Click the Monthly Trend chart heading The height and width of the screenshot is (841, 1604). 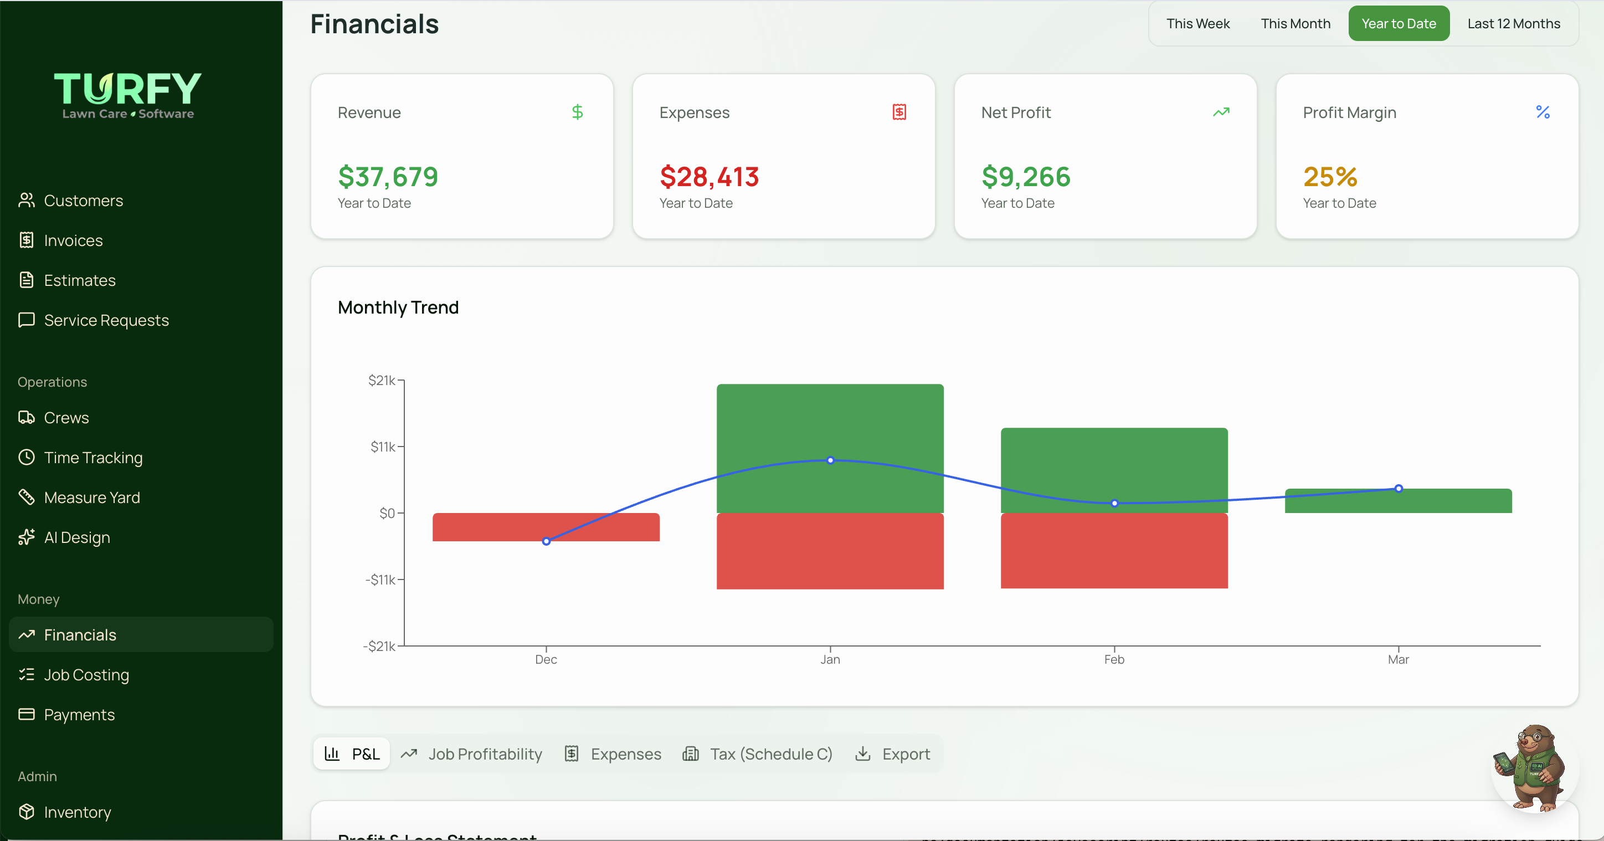(x=398, y=307)
